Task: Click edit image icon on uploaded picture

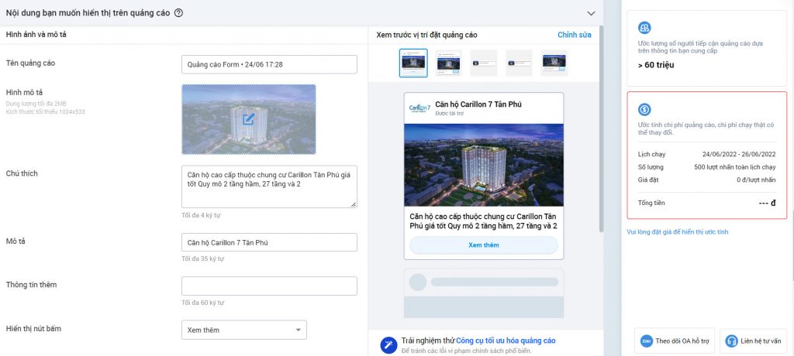Action: coord(248,119)
